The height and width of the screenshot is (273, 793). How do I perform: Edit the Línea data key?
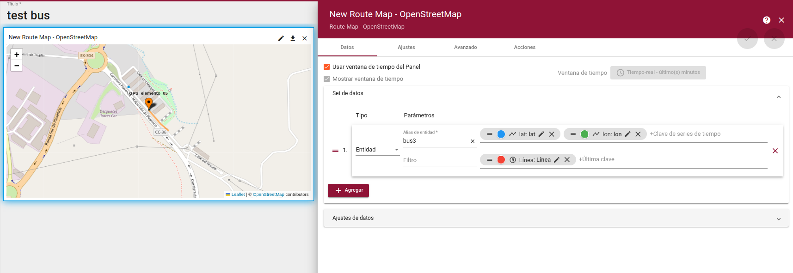click(557, 160)
